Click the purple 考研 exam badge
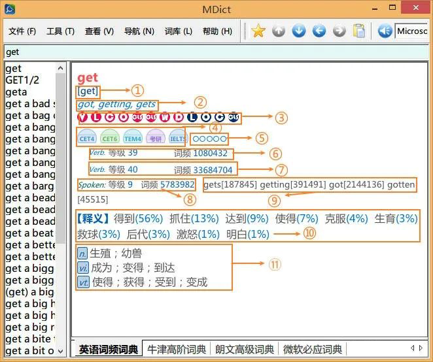433x362 pixels. 156,137
